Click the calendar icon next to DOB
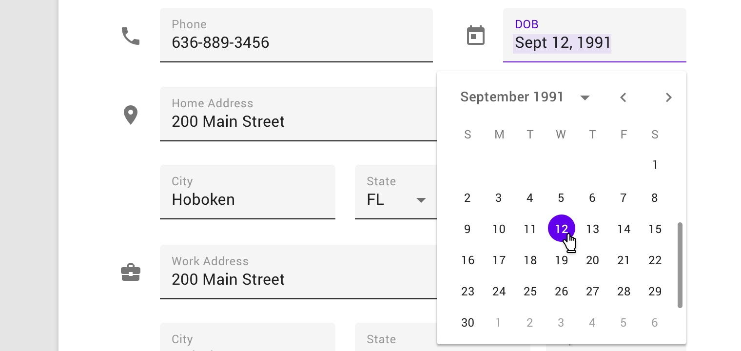 476,36
